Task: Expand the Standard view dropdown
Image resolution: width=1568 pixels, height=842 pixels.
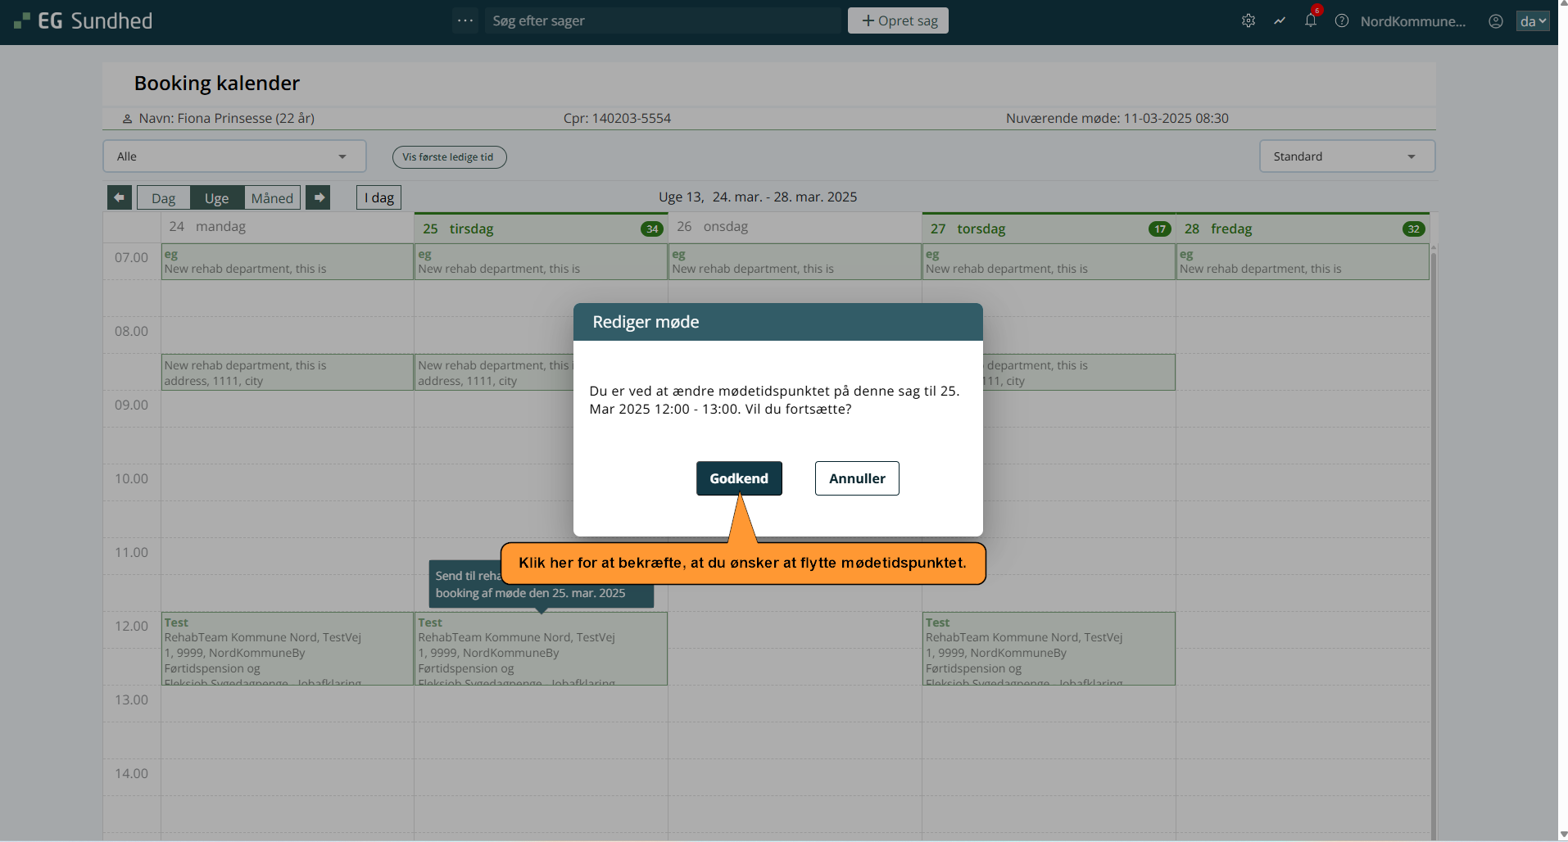Action: [x=1346, y=156]
